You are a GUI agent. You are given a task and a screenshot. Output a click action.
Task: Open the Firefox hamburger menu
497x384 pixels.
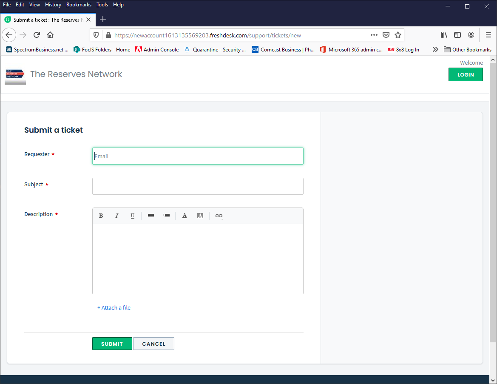[488, 35]
